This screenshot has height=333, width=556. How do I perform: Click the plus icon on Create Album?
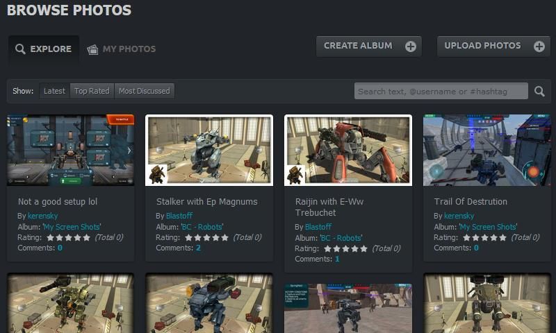pyautogui.click(x=411, y=46)
